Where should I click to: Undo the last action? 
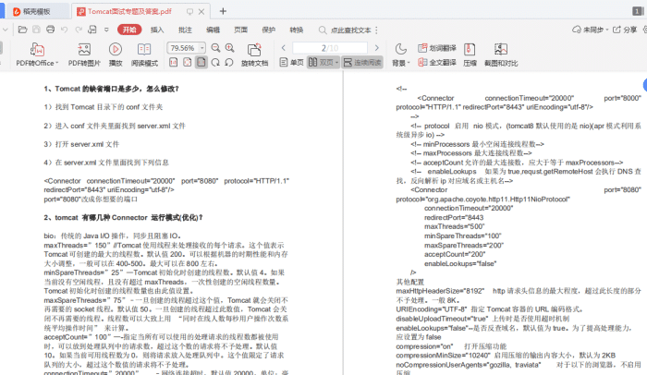[x=65, y=30]
